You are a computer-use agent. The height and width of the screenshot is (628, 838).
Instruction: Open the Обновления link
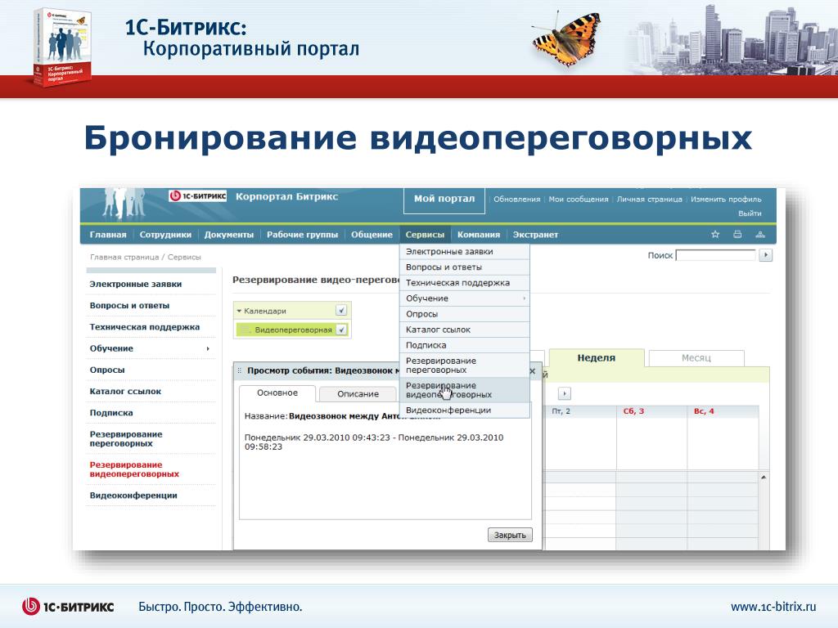(x=517, y=200)
